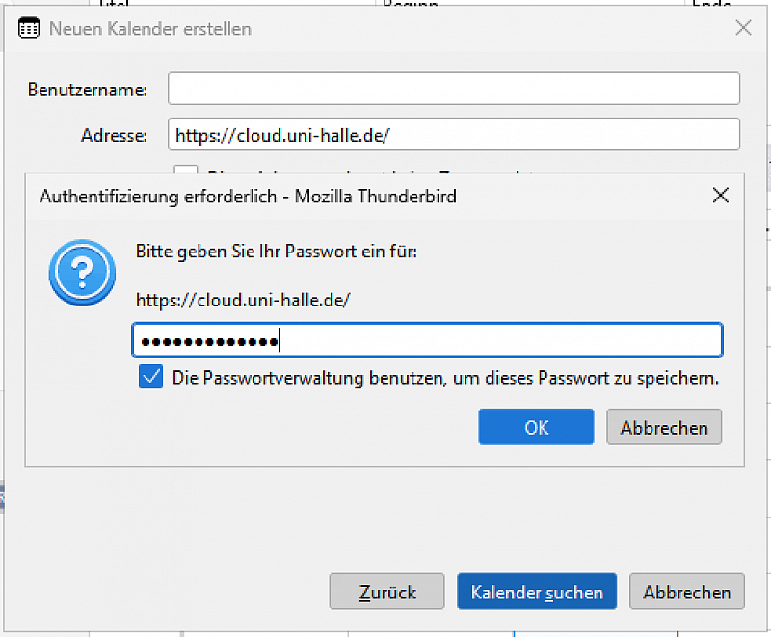
Task: Click the Benutzername: label
Action: pyautogui.click(x=88, y=90)
